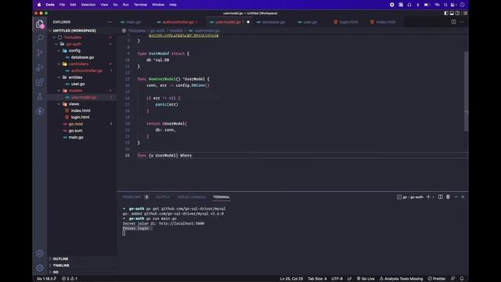Switch to DEBUG CONSOLE panel tab
The height and width of the screenshot is (282, 501).
coord(191,197)
